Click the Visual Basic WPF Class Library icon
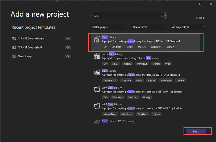The image size is (216, 142). tap(97, 106)
